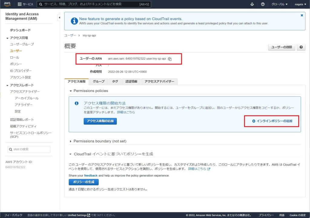Click the AWS logo home icon
The image size is (310, 218).
[7, 4]
